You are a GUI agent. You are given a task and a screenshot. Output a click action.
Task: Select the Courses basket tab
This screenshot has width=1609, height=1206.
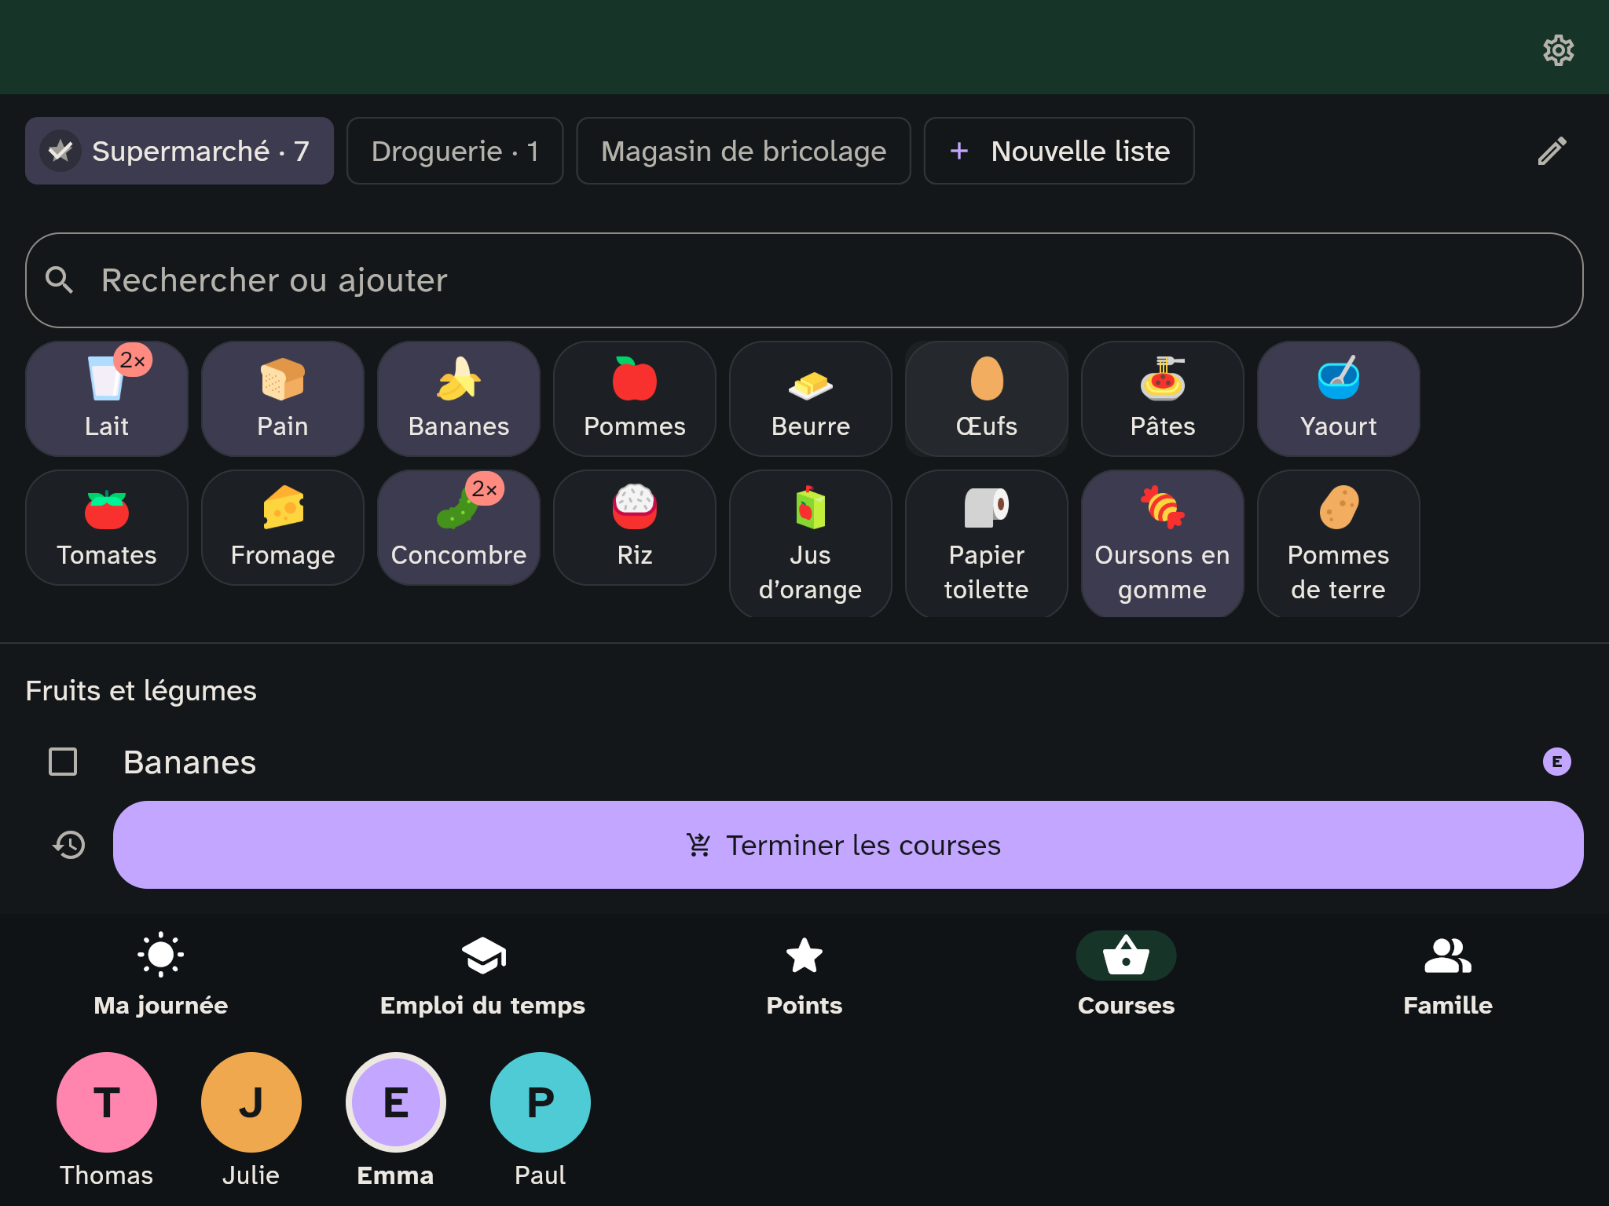pyautogui.click(x=1126, y=975)
